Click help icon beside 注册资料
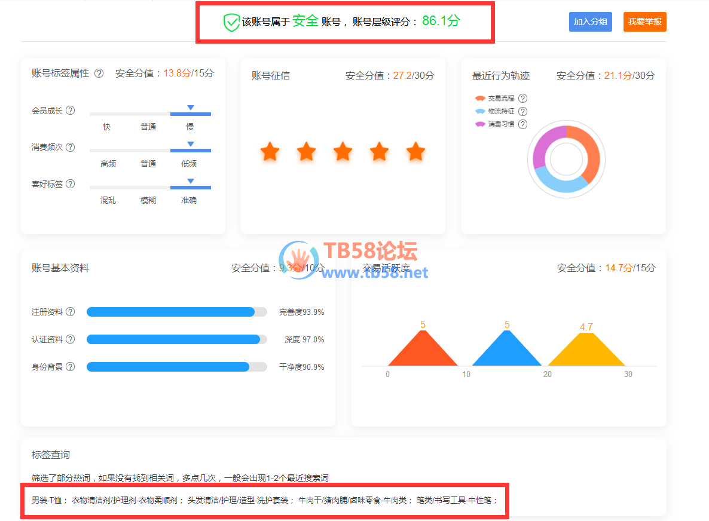The width and height of the screenshot is (709, 521). 71,312
